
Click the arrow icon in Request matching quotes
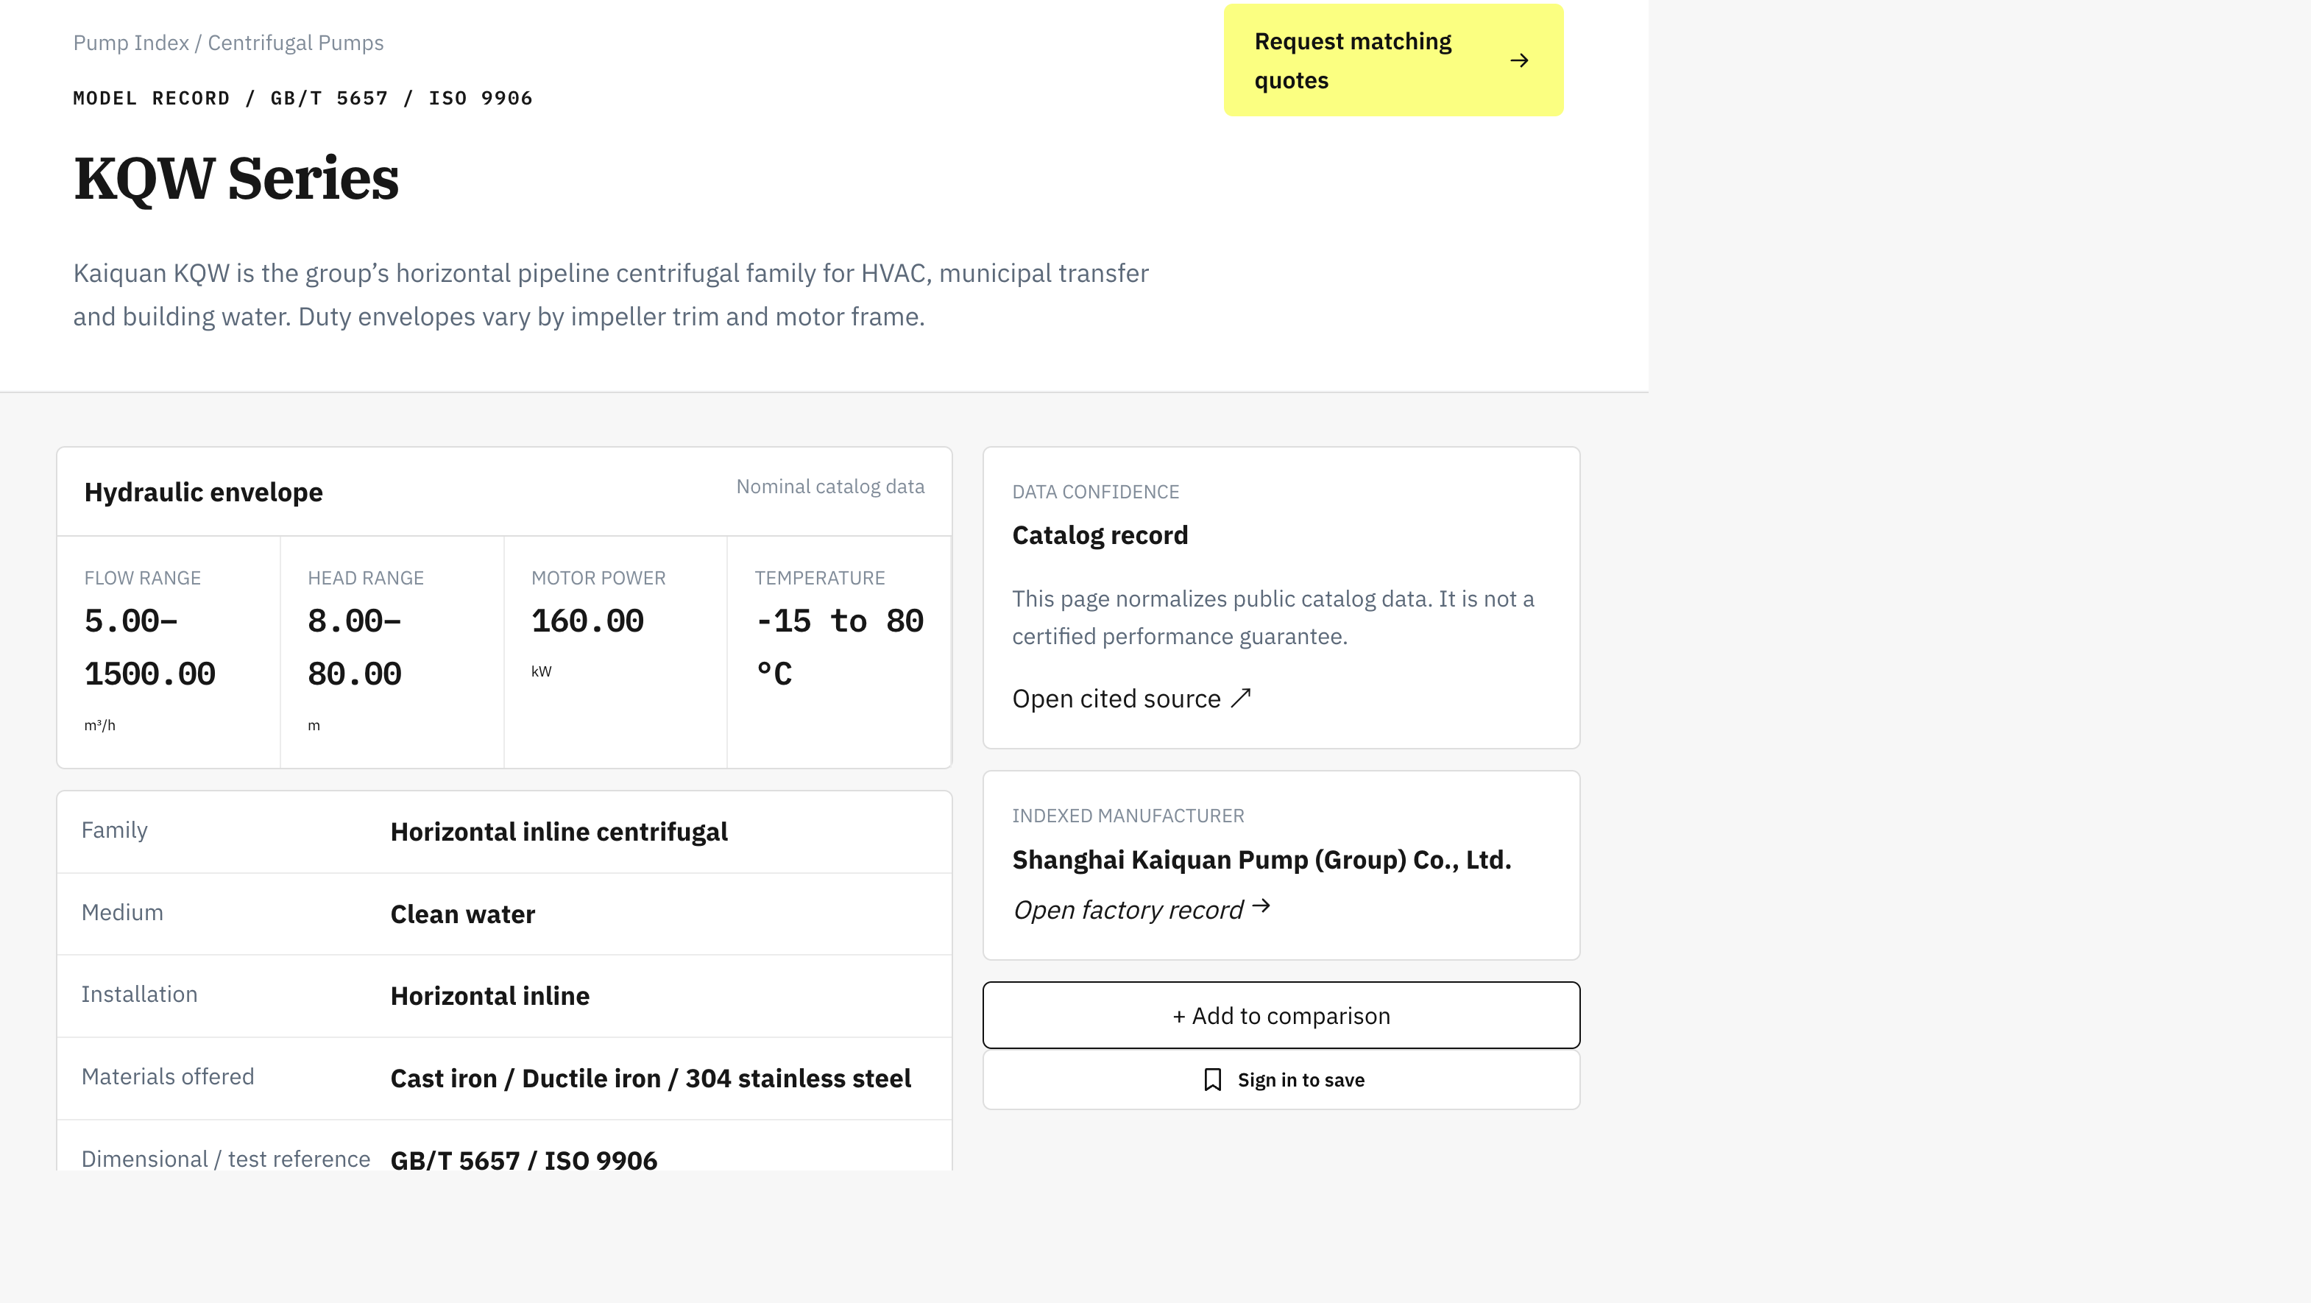click(1519, 60)
